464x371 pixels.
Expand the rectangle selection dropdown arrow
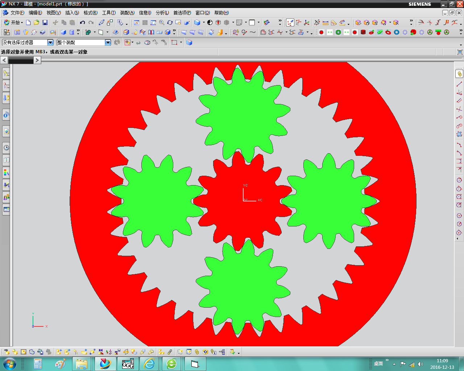(181, 42)
